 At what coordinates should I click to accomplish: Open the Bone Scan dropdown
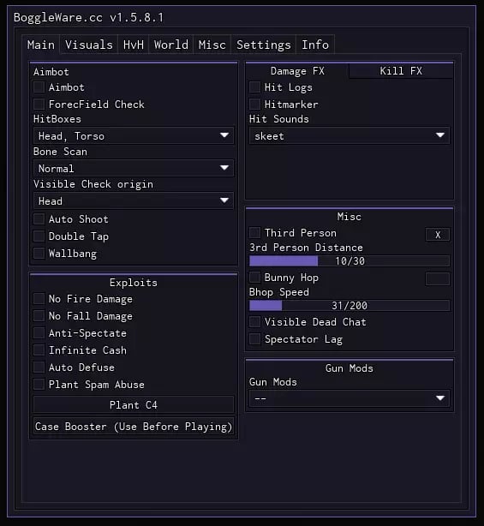134,169
